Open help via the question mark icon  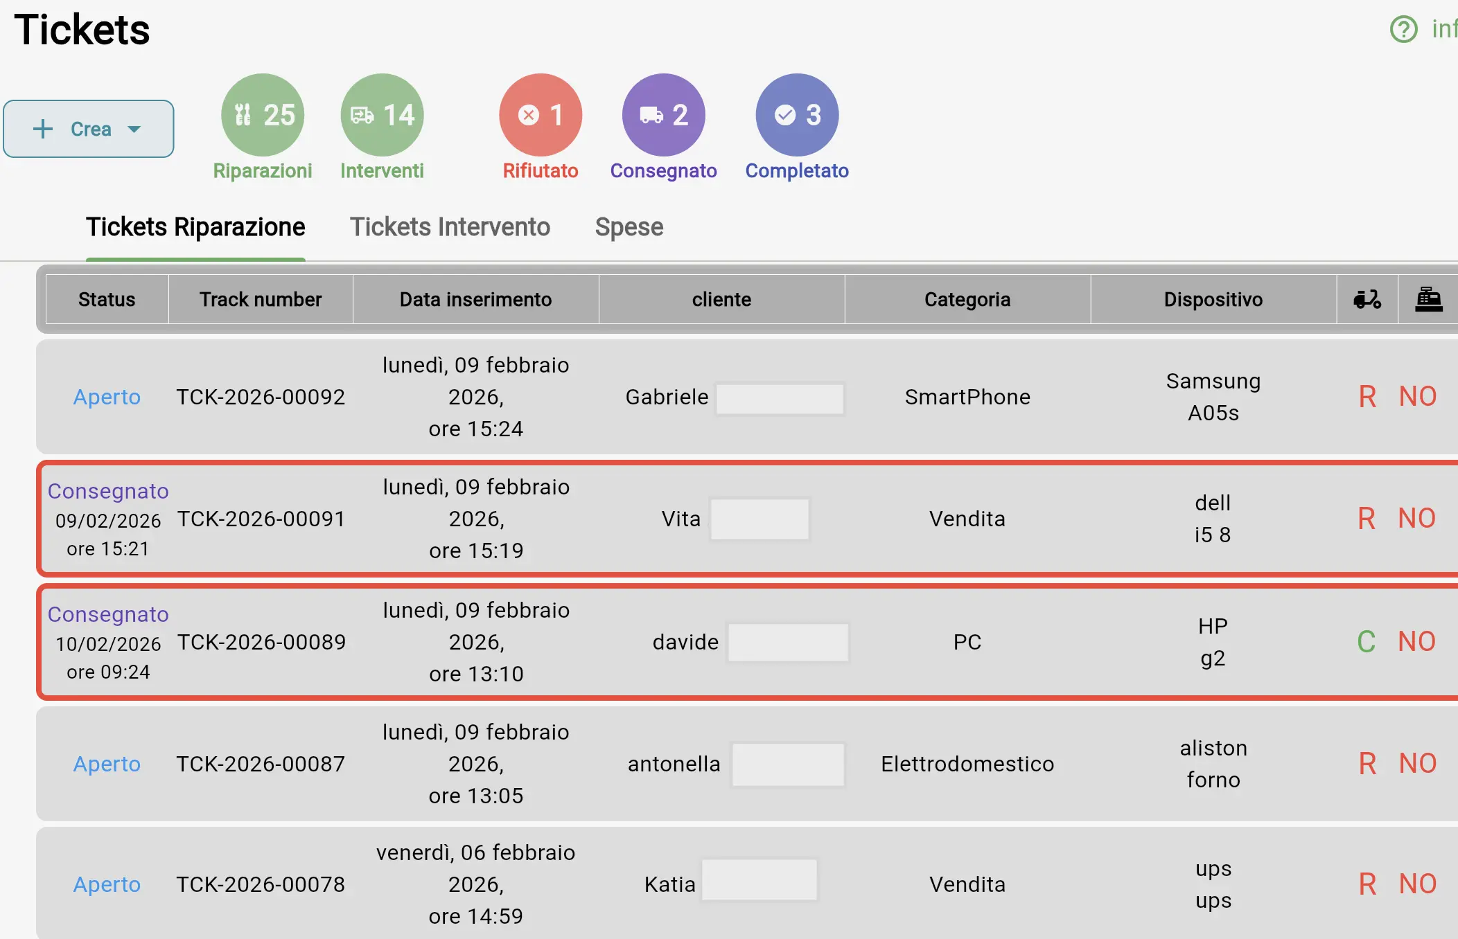coord(1403,29)
